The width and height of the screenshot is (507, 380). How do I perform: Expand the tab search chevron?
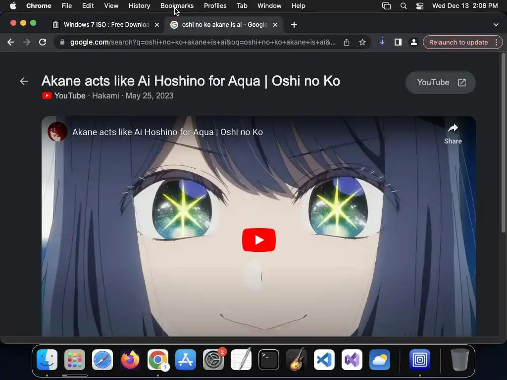click(x=496, y=25)
